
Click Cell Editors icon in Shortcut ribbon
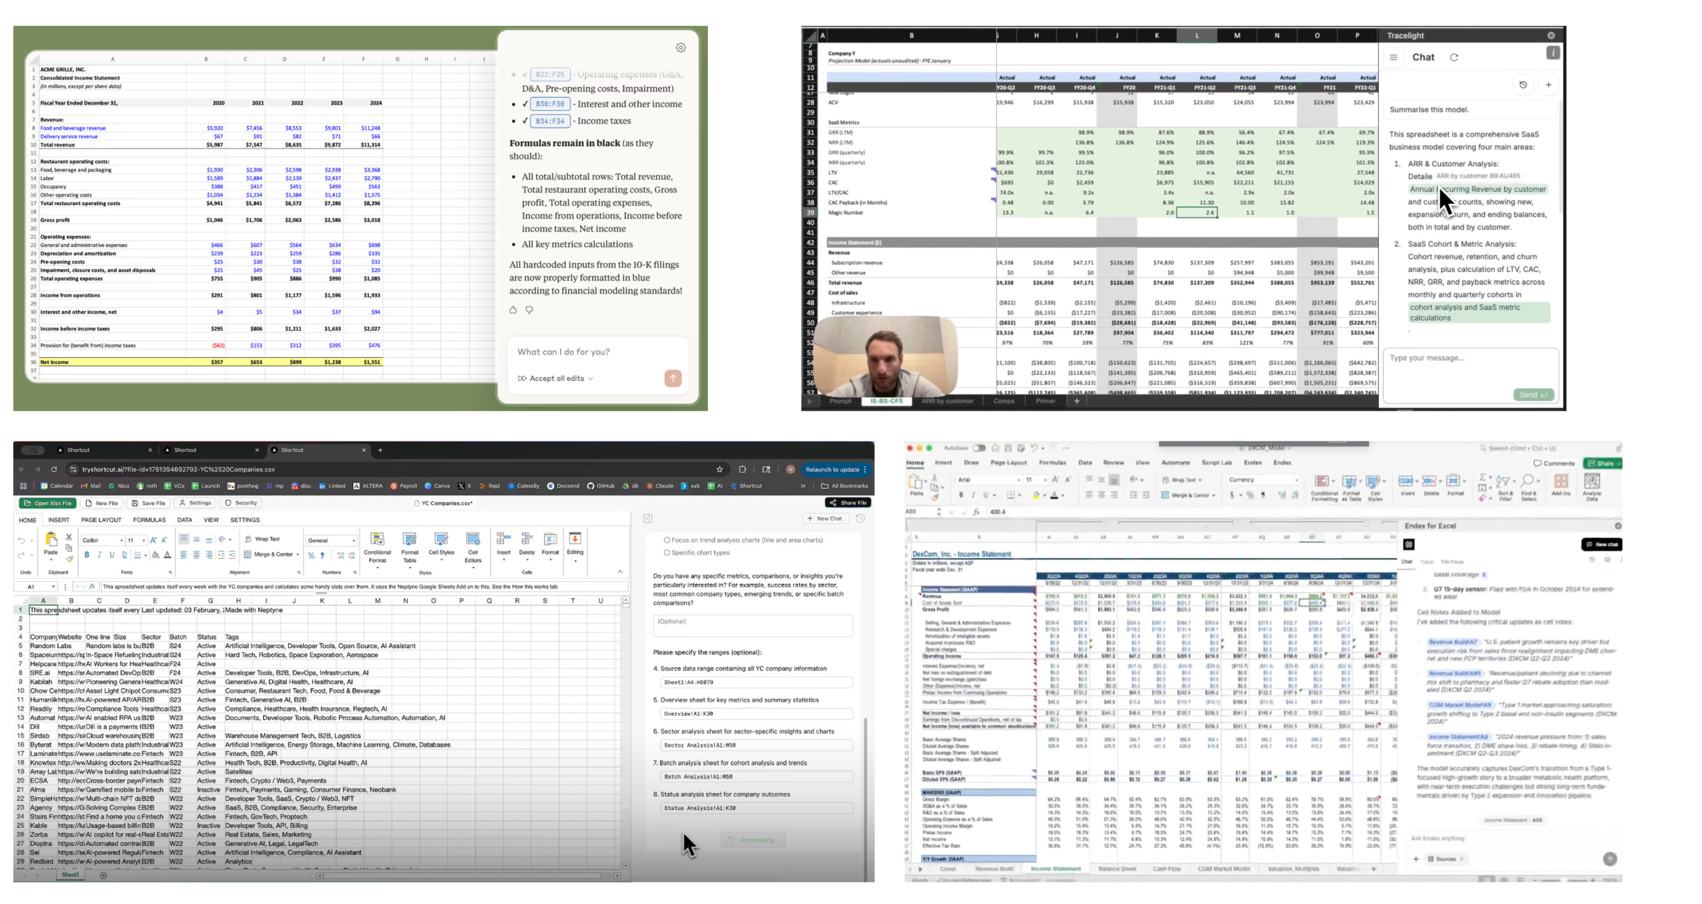[473, 540]
